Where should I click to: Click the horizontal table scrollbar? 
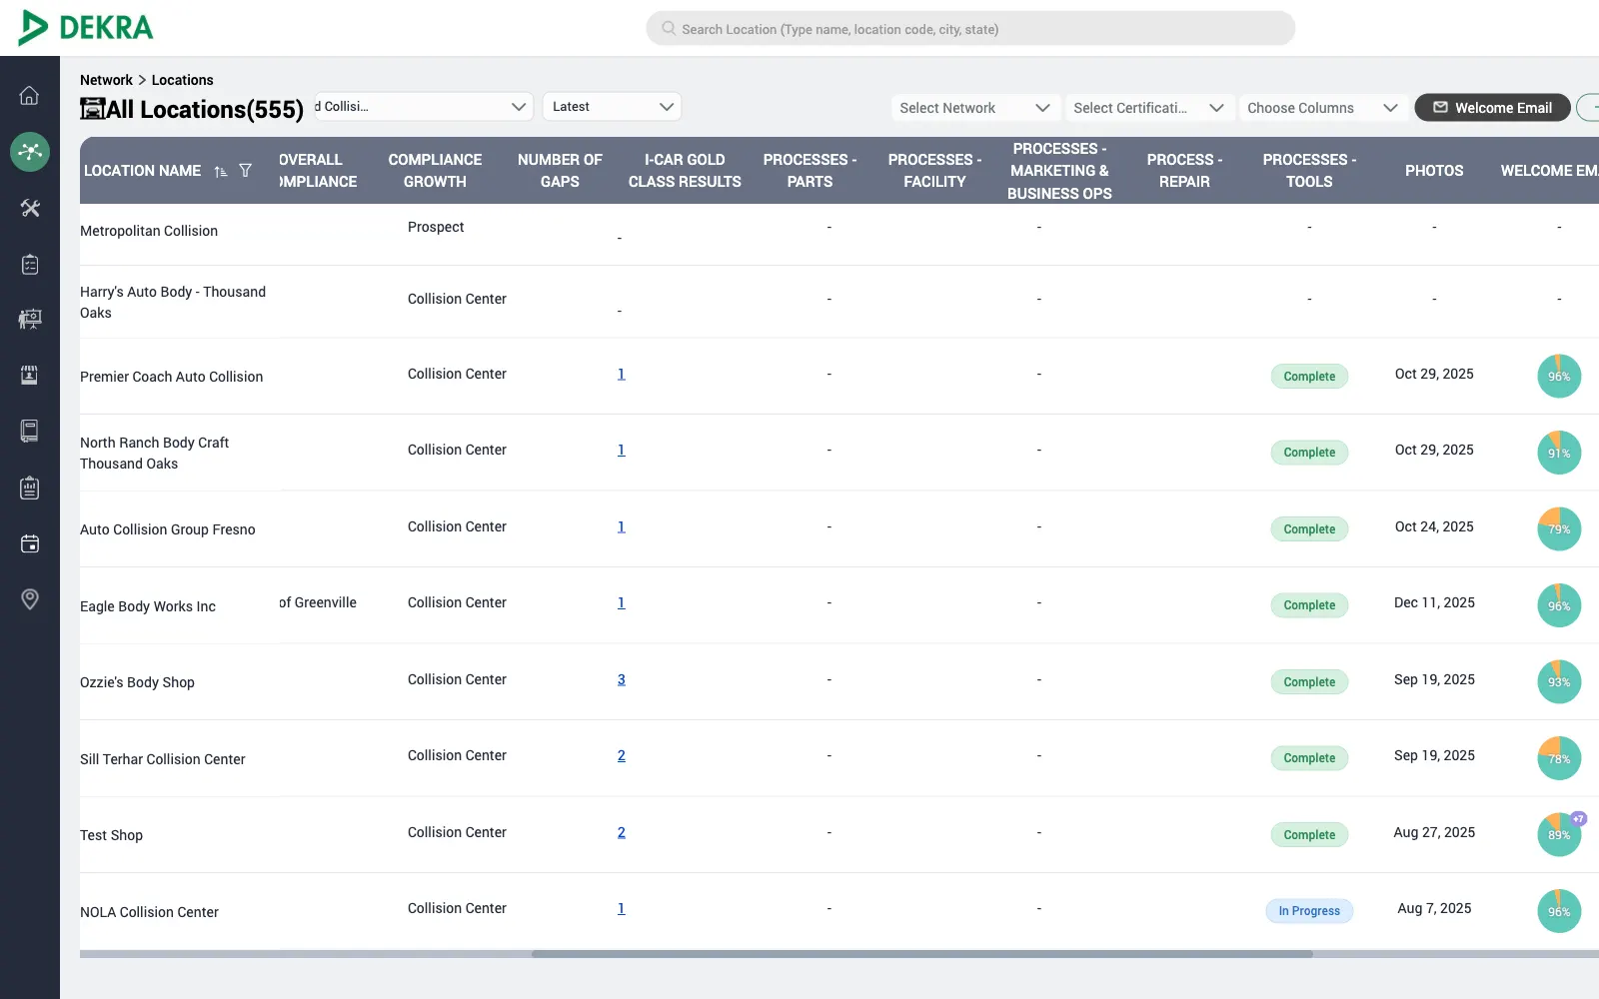coord(921,954)
